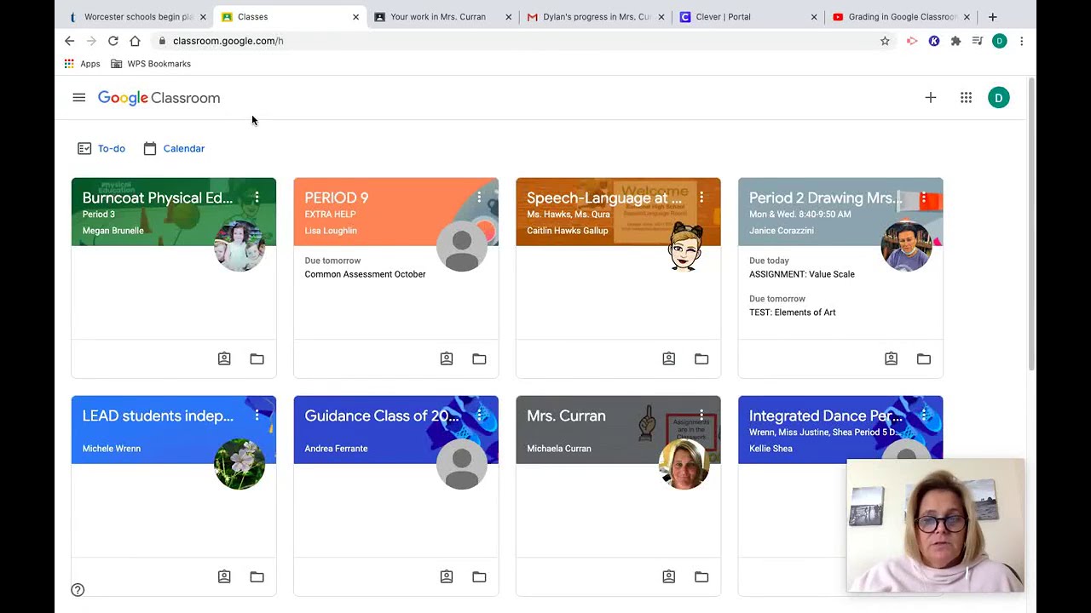Screen dimensions: 1091x613
Task: Open options menu on LEAD students card
Action: click(257, 415)
